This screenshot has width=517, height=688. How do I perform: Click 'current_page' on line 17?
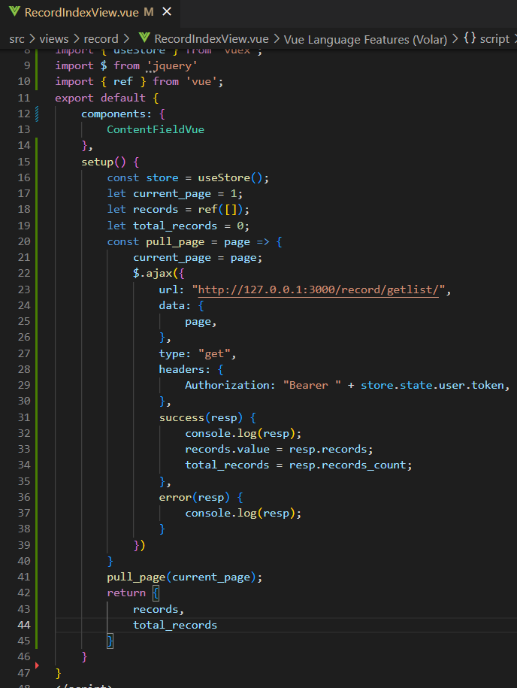point(172,194)
